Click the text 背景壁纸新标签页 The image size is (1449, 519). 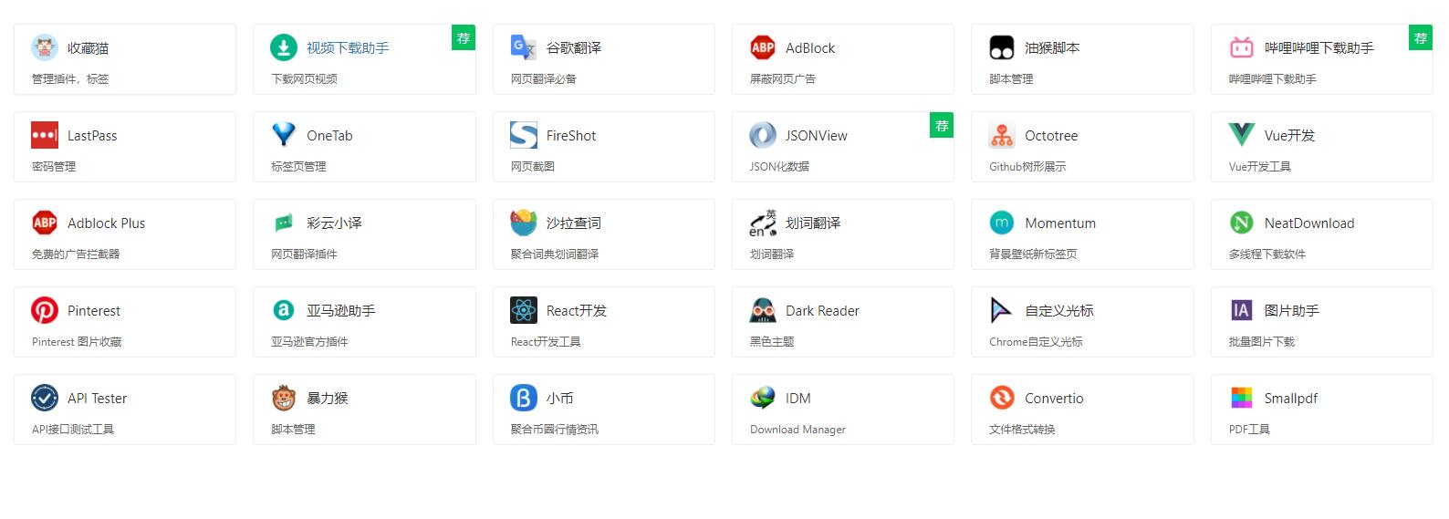click(x=1033, y=254)
